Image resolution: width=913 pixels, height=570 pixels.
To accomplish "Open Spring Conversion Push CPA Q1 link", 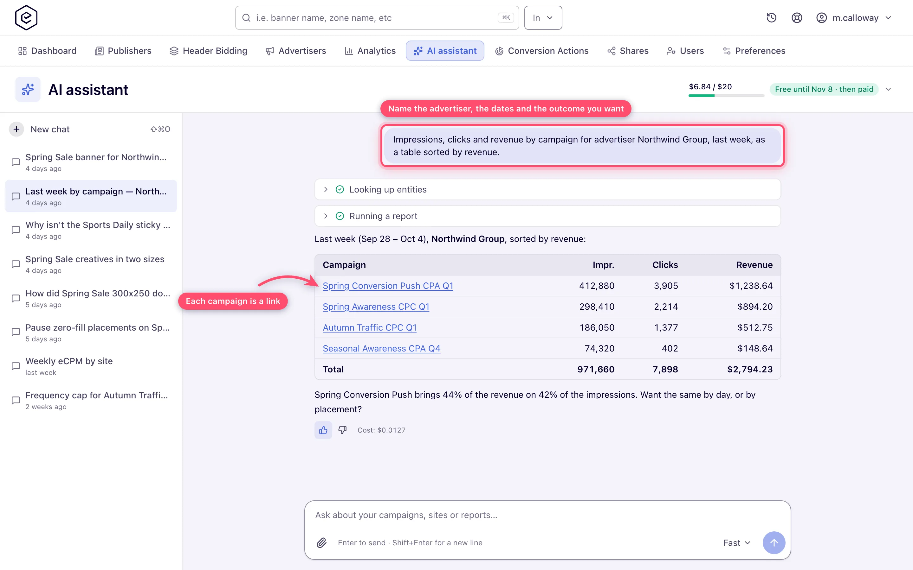I will tap(388, 286).
